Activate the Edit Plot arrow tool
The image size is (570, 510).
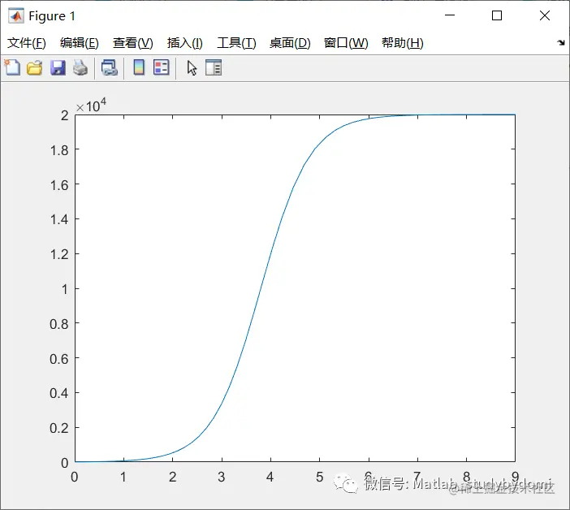pyautogui.click(x=192, y=68)
